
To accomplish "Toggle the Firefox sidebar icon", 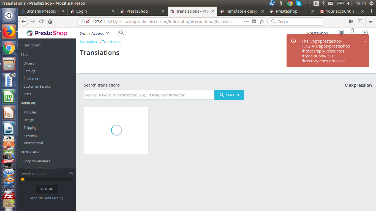I will 360,21.
